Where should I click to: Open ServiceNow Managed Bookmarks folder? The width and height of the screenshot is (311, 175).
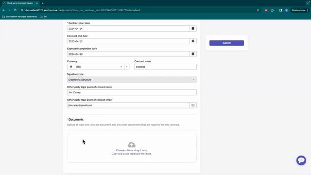[19, 17]
